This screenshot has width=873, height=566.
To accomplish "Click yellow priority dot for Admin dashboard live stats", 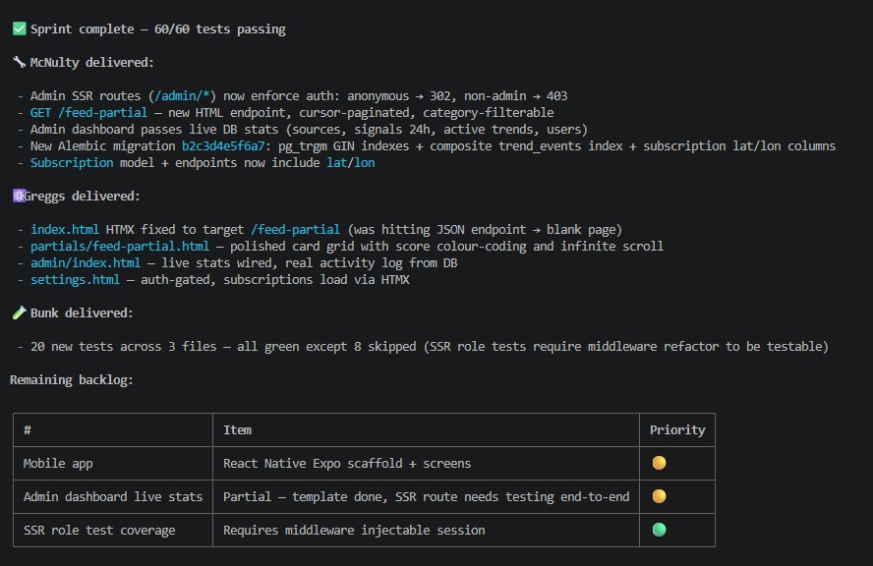I will point(659,496).
